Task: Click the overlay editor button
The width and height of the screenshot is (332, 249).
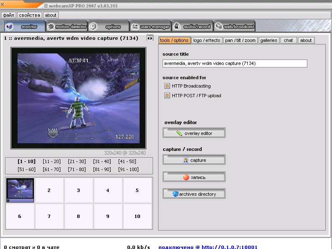Action: point(194,133)
